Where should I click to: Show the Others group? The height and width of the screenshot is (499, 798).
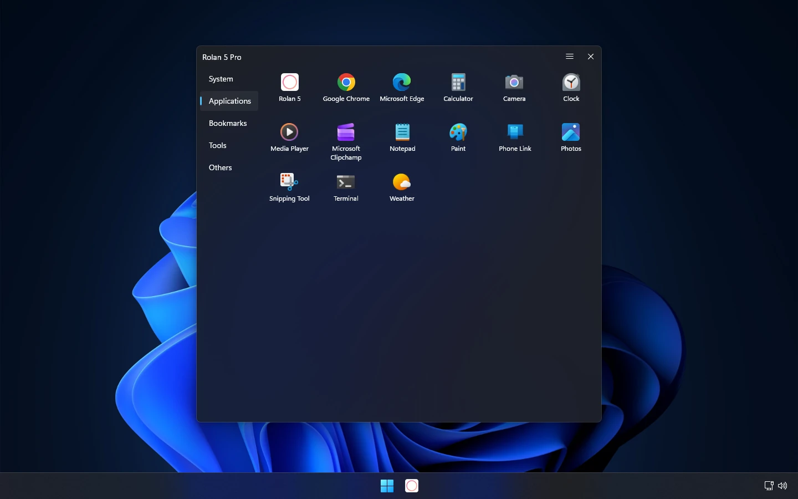point(229,167)
